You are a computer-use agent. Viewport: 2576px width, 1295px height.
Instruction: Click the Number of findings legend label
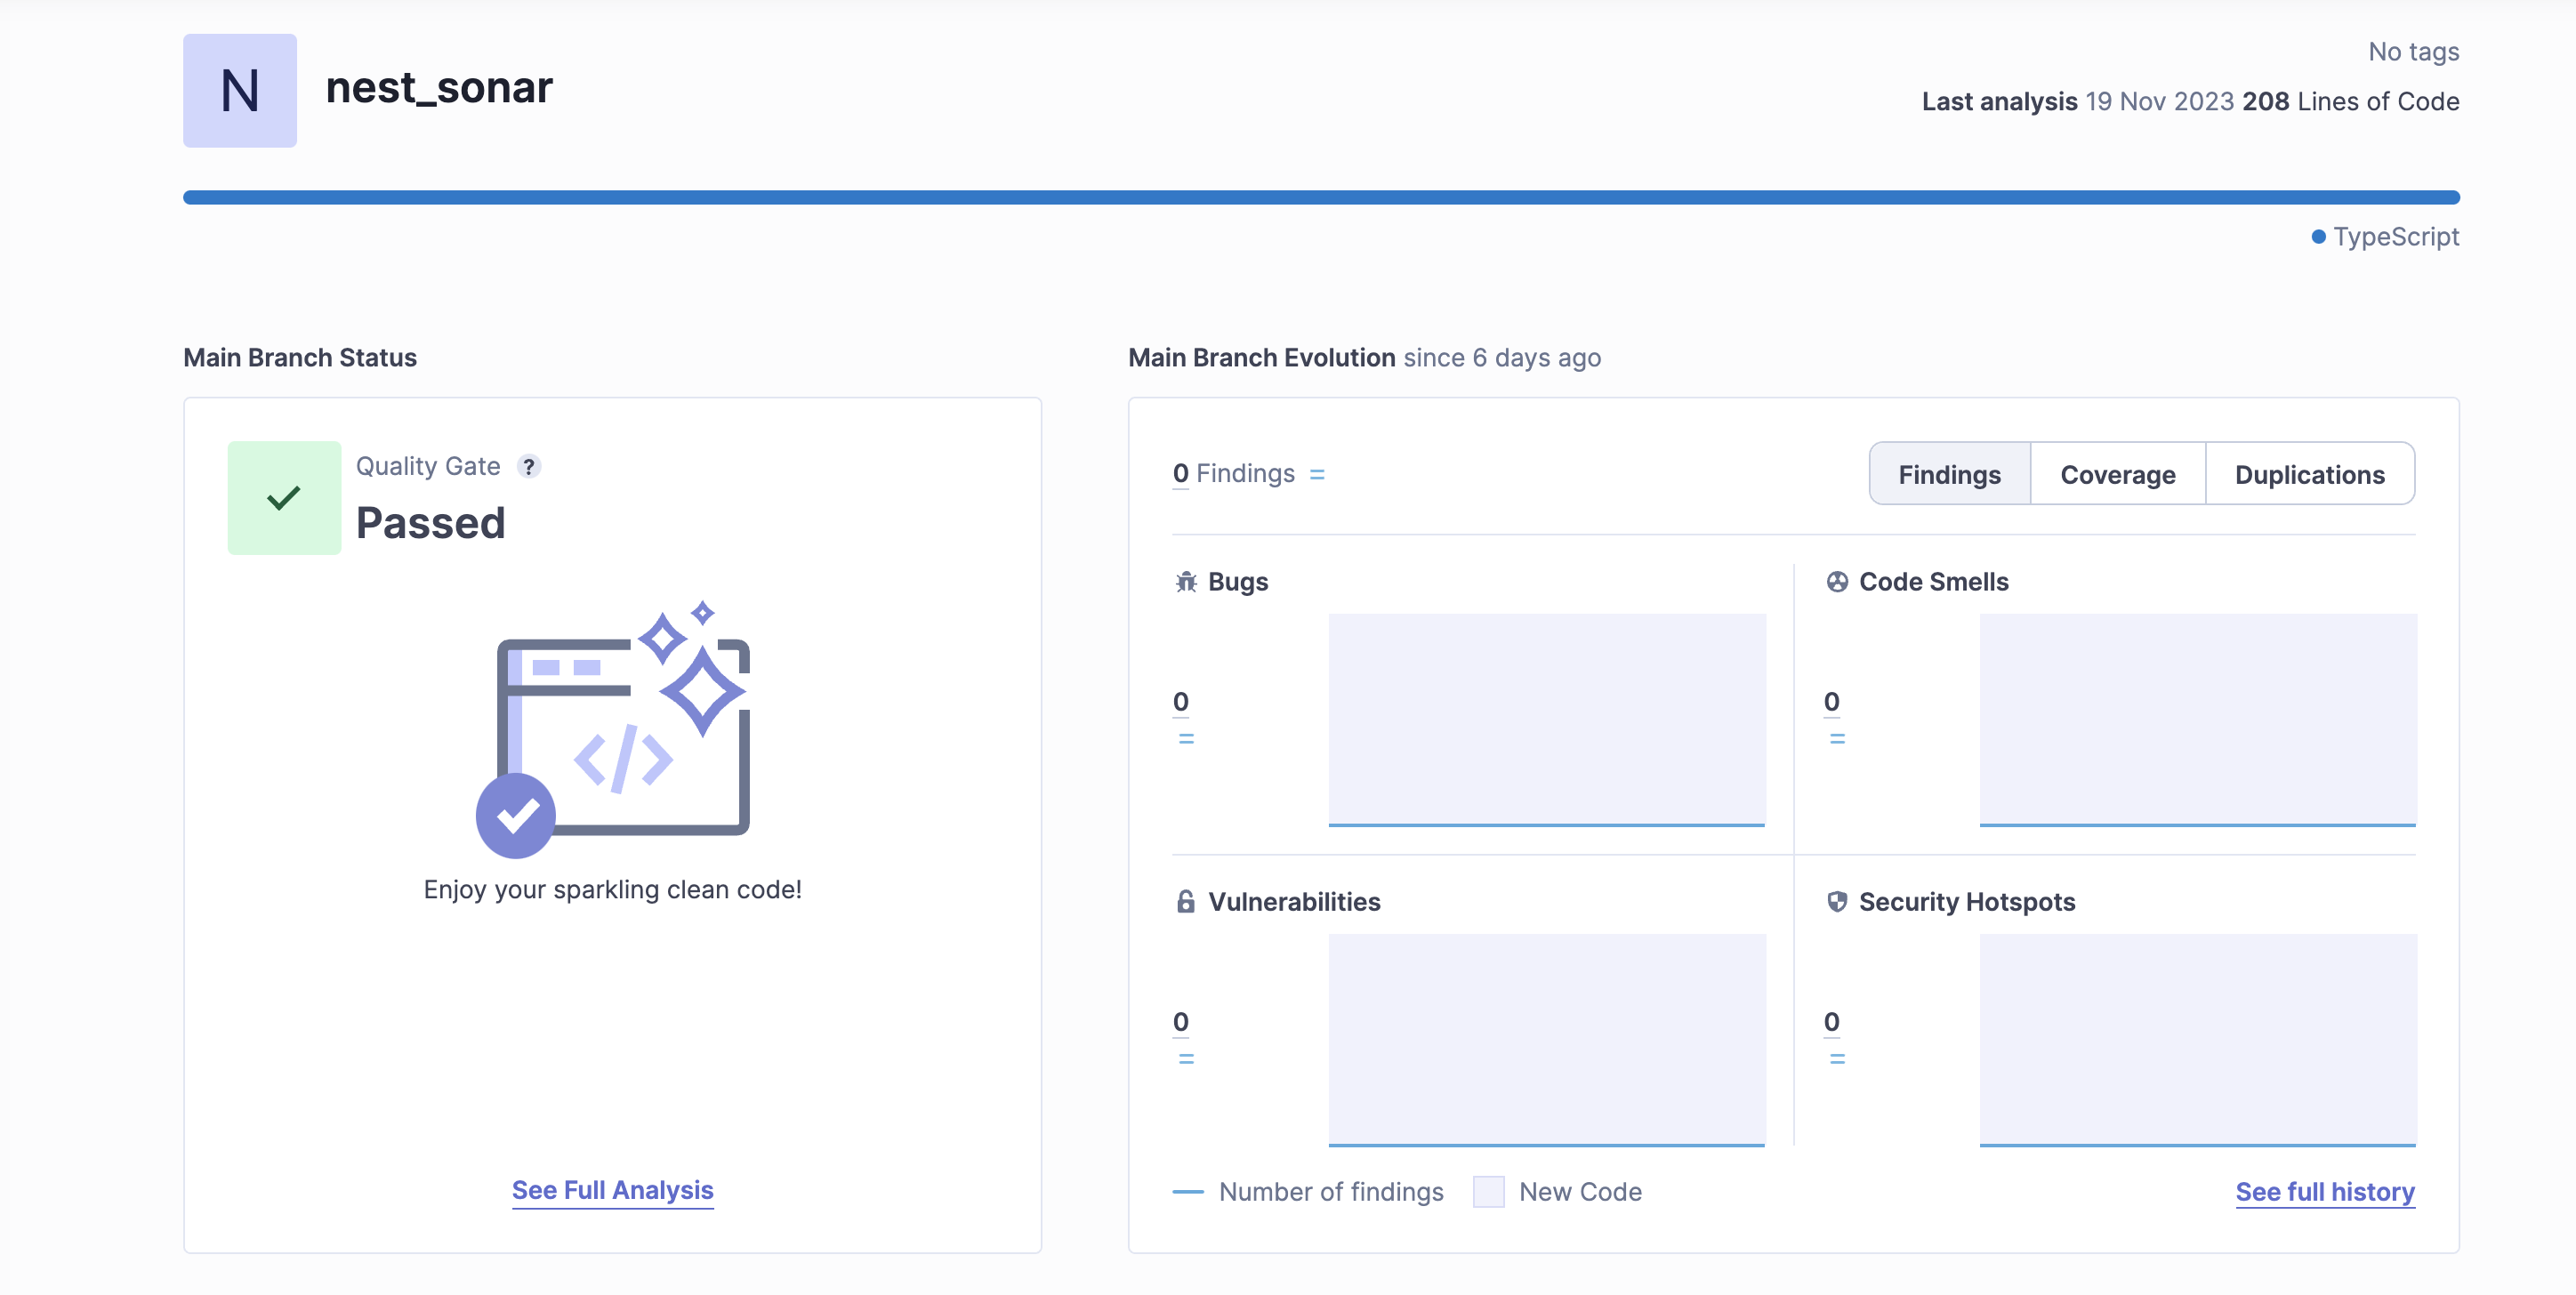coord(1331,1192)
